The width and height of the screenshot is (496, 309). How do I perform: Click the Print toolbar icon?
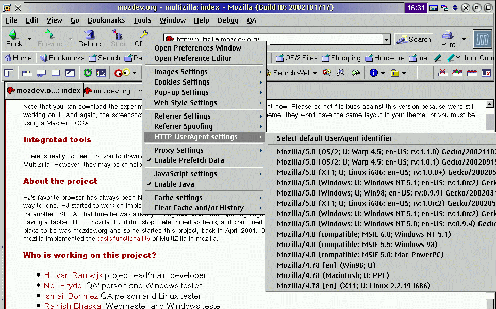pyautogui.click(x=448, y=35)
